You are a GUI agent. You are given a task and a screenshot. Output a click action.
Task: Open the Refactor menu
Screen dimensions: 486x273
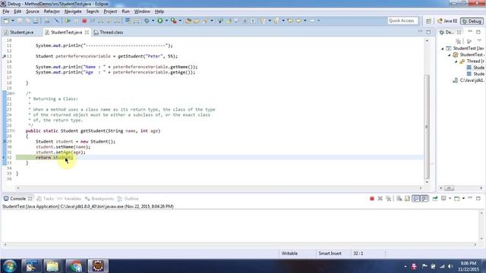(x=52, y=11)
